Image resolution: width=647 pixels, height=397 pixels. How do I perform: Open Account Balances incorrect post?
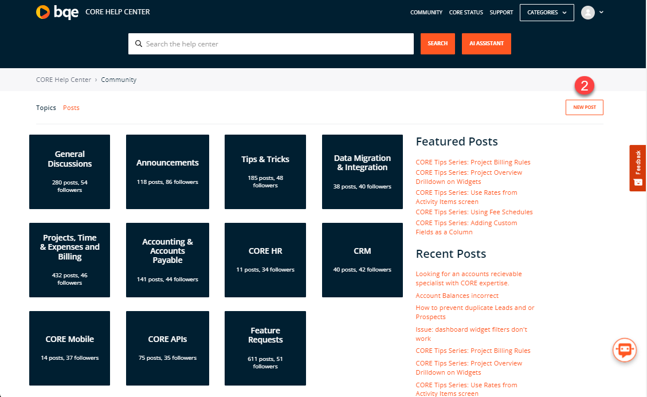coord(457,296)
